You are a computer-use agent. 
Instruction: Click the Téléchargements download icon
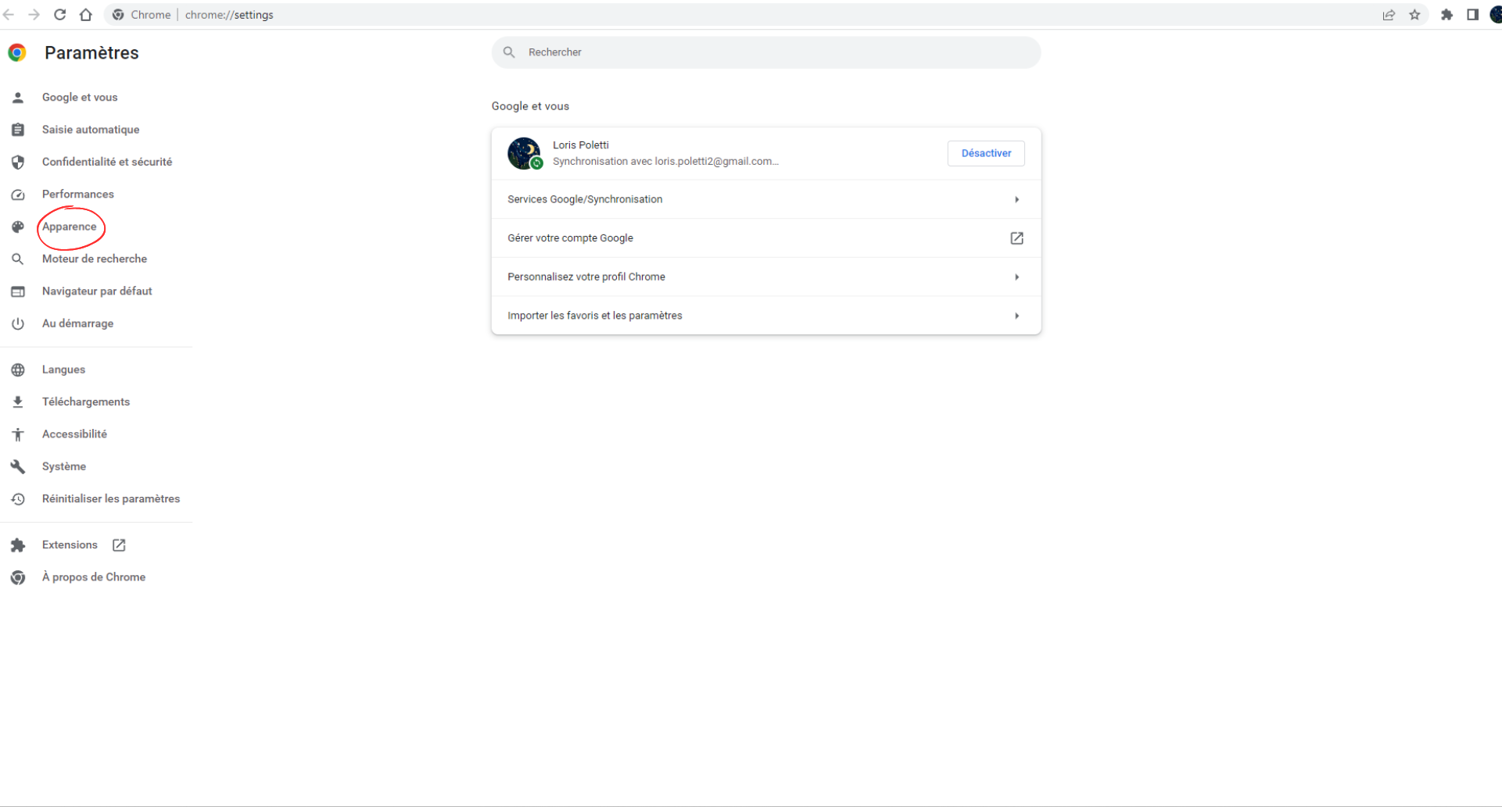pyautogui.click(x=18, y=402)
